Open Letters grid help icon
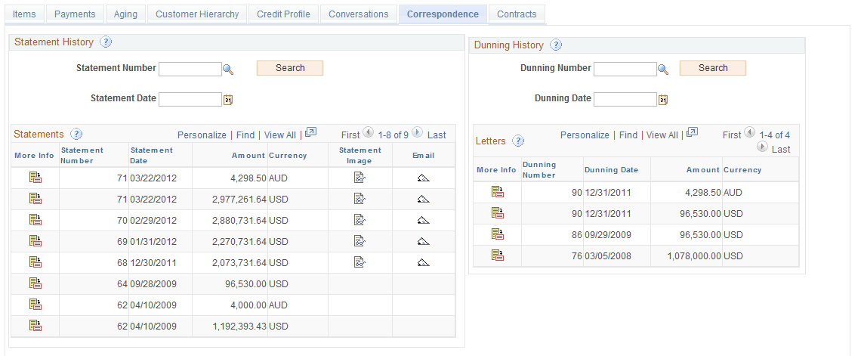Screen dimensions: 861x356 518,141
